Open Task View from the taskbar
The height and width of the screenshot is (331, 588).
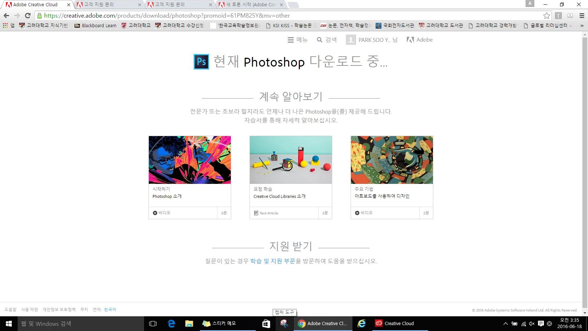153,324
